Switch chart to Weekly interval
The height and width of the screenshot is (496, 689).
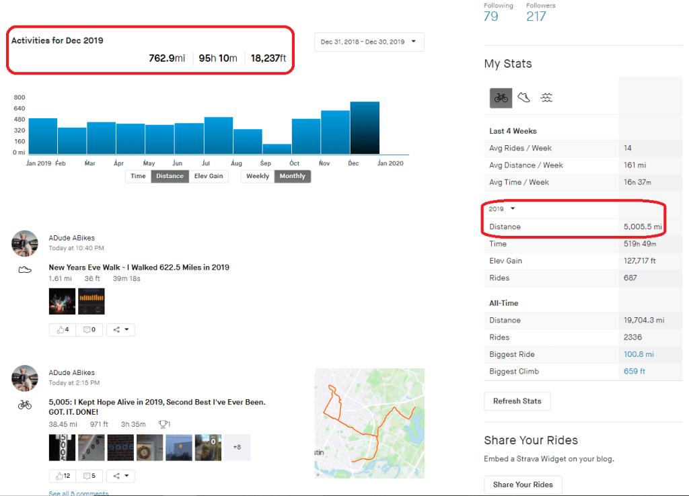pyautogui.click(x=258, y=176)
